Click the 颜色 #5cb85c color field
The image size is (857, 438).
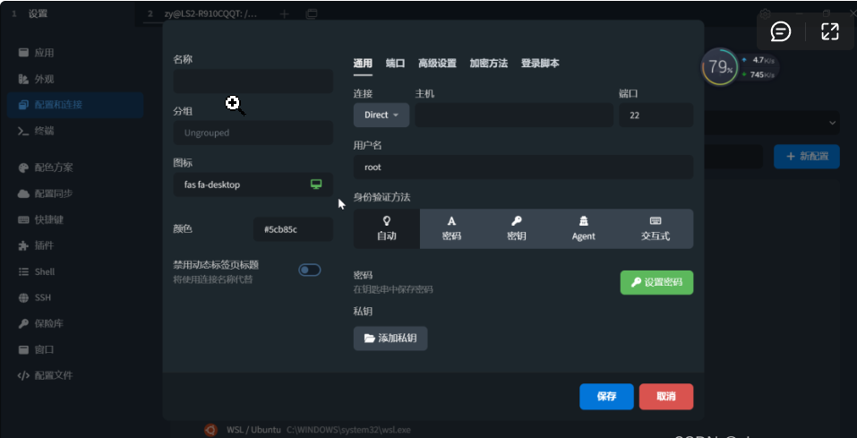pyautogui.click(x=294, y=229)
